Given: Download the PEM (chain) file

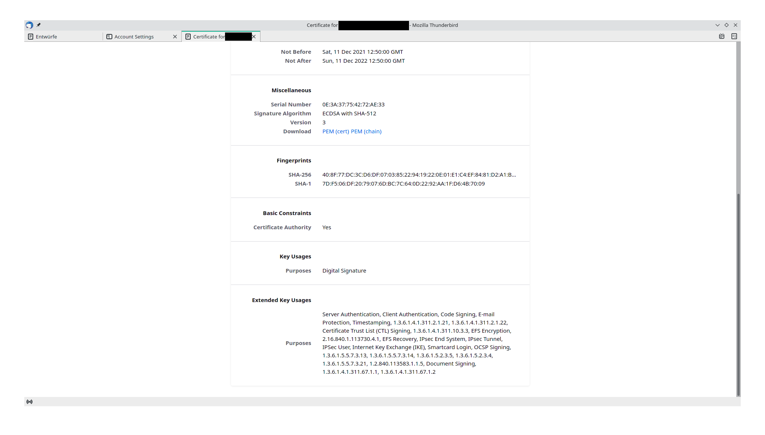Looking at the screenshot, I should (x=366, y=131).
